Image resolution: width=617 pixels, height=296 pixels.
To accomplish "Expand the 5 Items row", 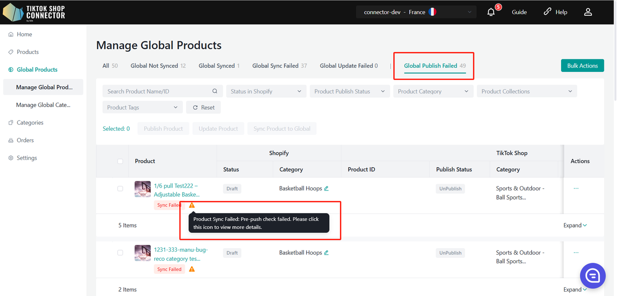I will [575, 225].
